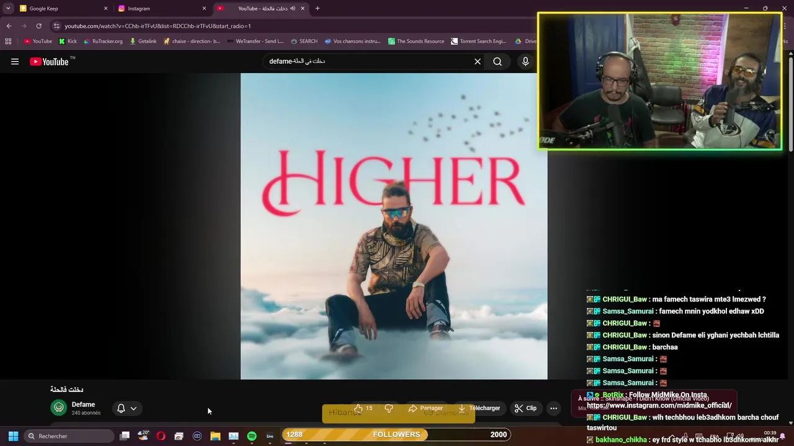
Task: Open Spotify from the taskbar
Action: click(252, 436)
